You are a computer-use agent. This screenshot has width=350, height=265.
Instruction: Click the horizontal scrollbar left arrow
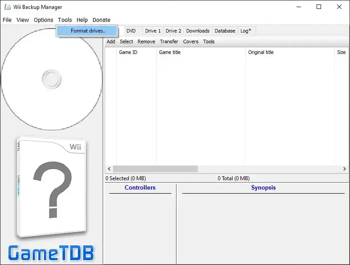point(109,169)
